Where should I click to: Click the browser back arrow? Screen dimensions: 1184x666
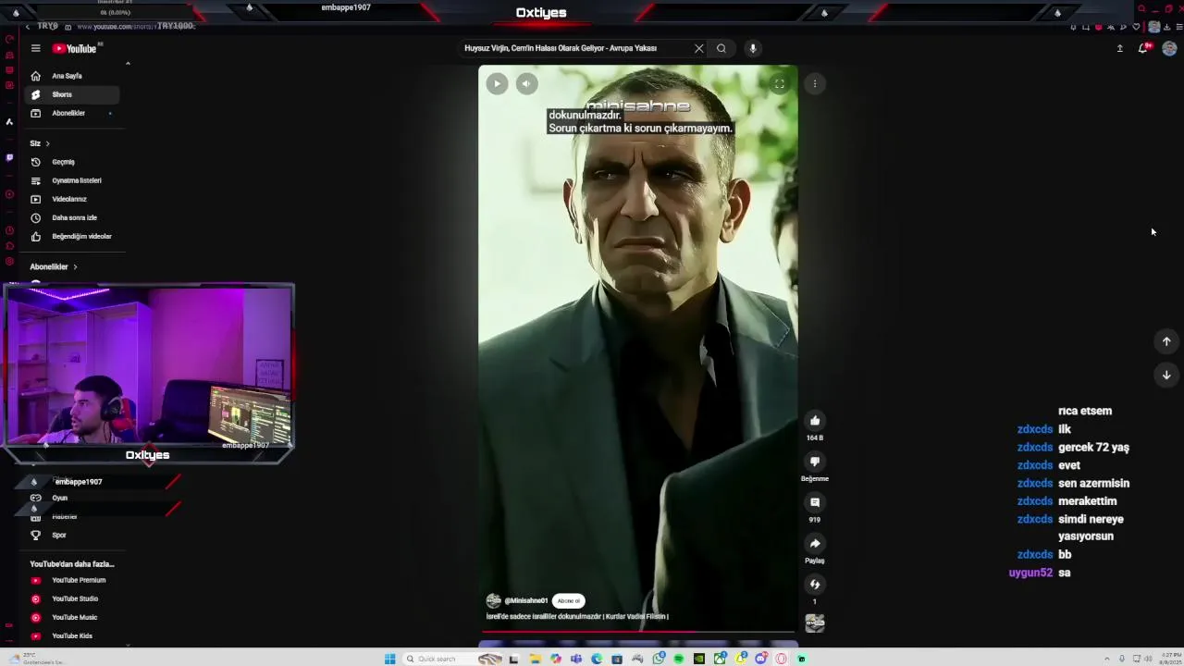28,27
